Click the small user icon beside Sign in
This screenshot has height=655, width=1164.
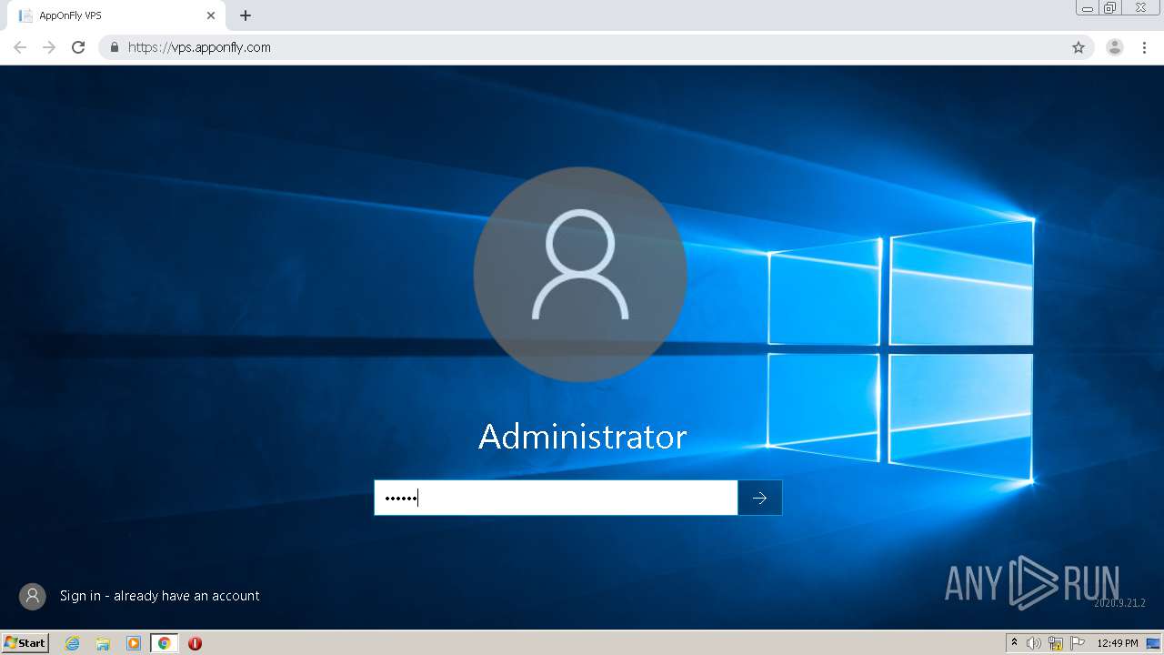click(x=33, y=596)
